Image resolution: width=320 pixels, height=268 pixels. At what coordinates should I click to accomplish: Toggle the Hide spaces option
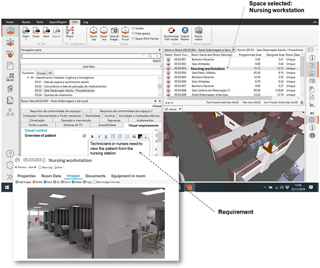(141, 33)
